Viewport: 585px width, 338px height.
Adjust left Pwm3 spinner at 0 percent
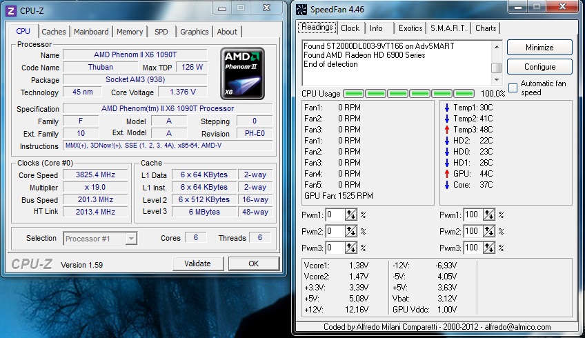point(350,248)
